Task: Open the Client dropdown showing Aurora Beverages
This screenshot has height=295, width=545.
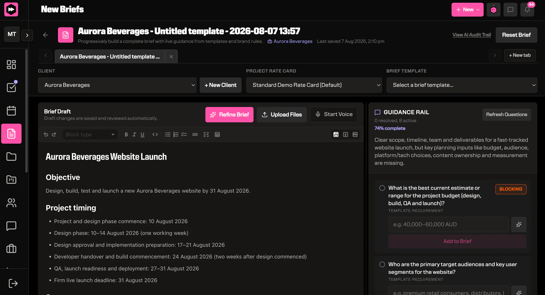Action: click(x=117, y=85)
